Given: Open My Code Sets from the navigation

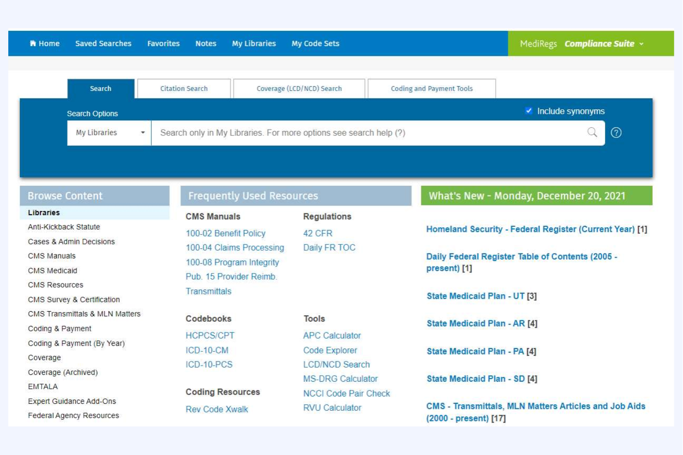Looking at the screenshot, I should (315, 43).
